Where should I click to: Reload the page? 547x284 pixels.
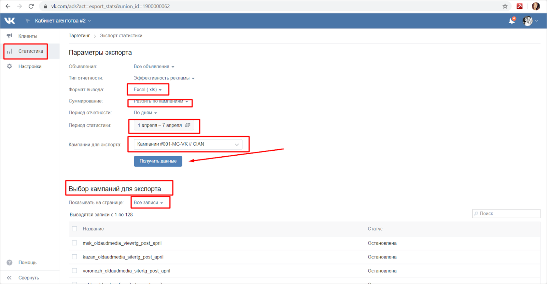coord(31,6)
